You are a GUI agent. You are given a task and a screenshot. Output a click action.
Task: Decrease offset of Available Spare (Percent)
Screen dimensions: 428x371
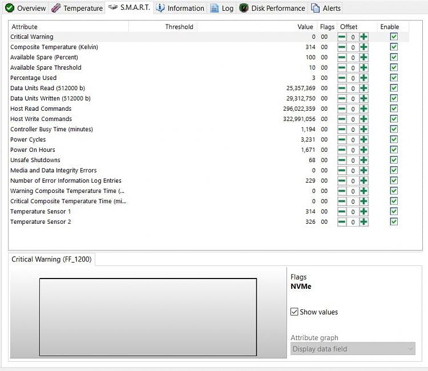coord(342,57)
